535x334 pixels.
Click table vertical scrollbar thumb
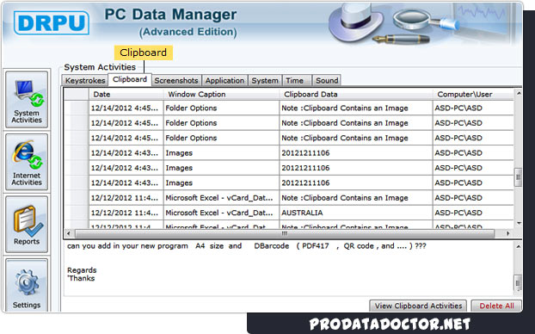coord(519,177)
